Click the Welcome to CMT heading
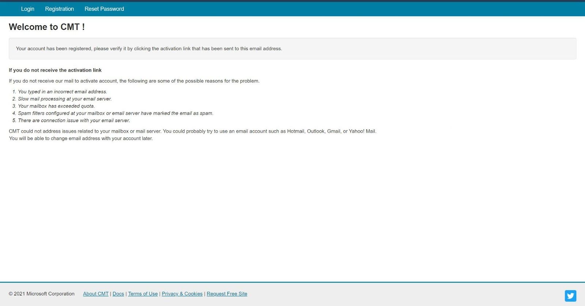The height and width of the screenshot is (306, 585). coord(47,27)
